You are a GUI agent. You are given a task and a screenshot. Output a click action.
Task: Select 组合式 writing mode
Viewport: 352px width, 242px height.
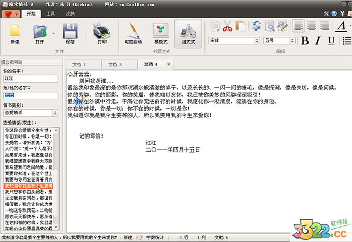[188, 34]
